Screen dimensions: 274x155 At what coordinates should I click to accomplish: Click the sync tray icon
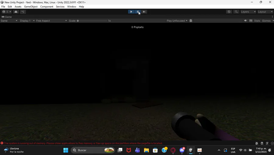pos(225,150)
